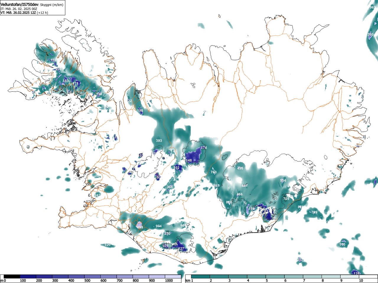Click the dark blue 100–200 m legend swatch
Screen dimensions: 378x283
coord(28,277)
